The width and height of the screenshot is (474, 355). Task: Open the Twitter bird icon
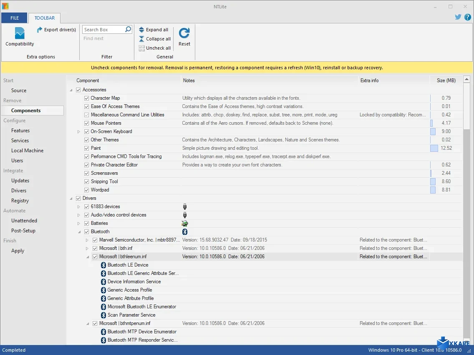[x=458, y=17]
